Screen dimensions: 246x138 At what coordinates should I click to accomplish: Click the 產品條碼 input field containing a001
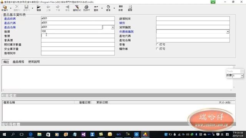[78, 18]
